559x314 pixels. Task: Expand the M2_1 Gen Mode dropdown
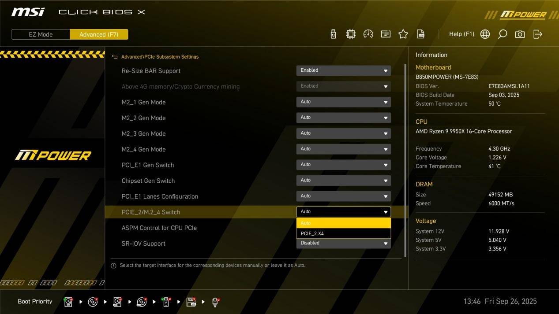[x=343, y=102]
